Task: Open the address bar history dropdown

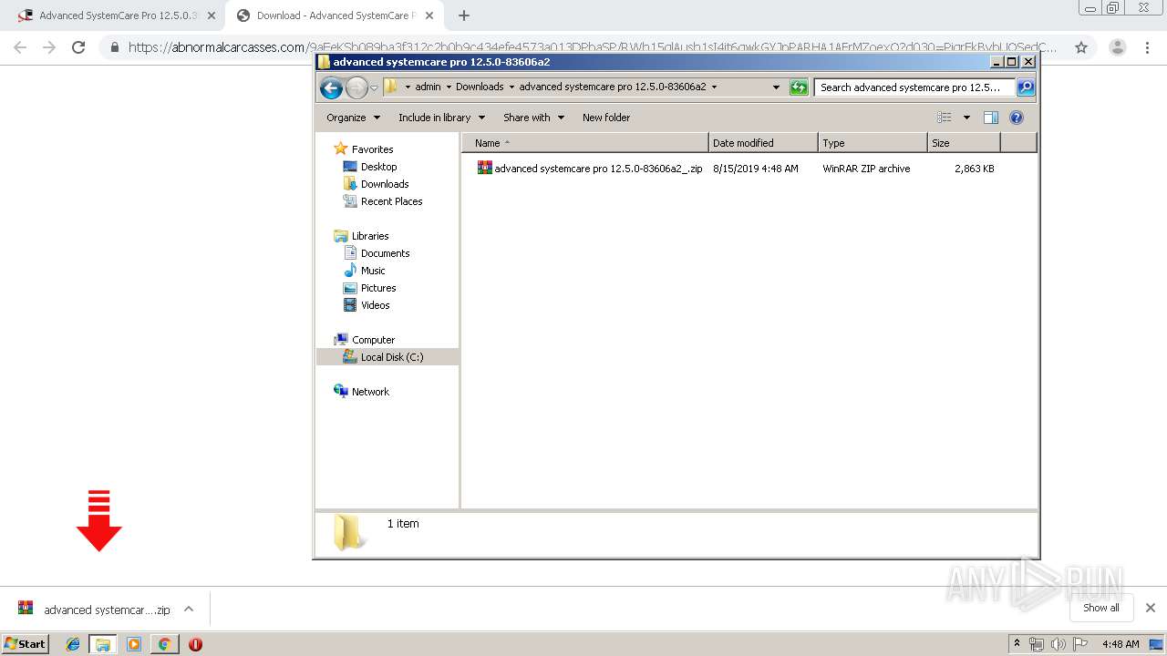Action: [x=776, y=87]
